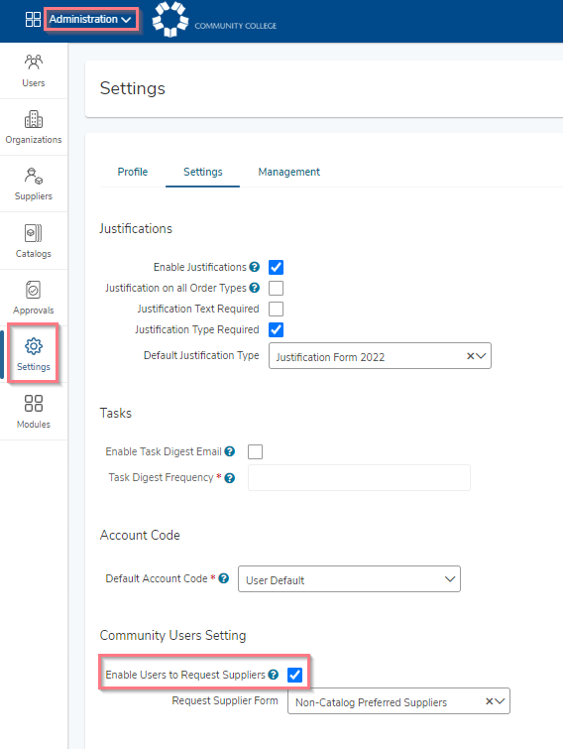Switch to the Management tab

[289, 172]
